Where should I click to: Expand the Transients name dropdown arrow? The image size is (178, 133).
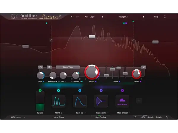[108, 113]
